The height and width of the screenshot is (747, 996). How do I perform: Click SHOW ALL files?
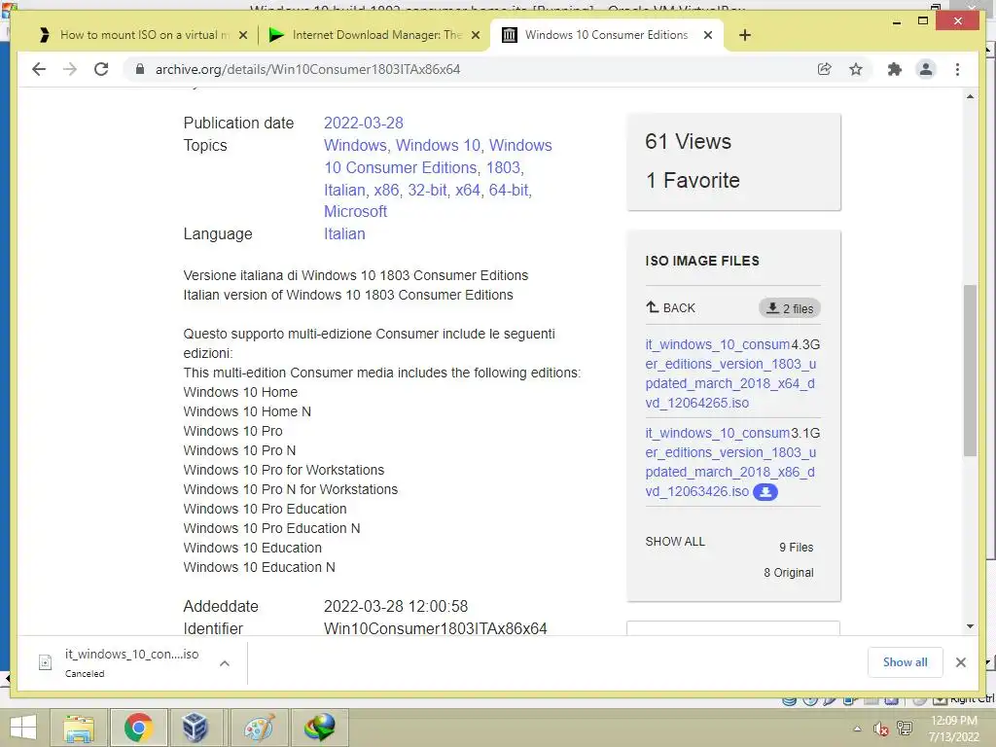pos(675,541)
